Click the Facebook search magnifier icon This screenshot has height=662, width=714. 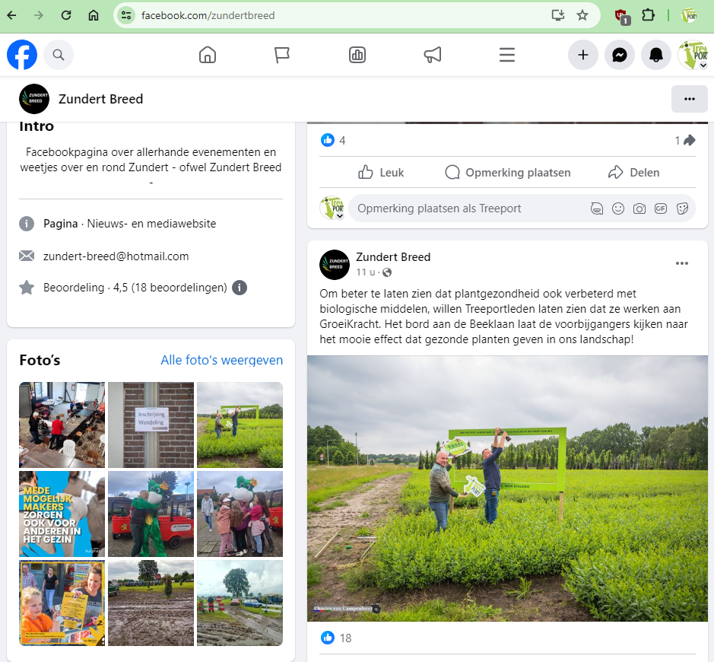click(x=59, y=55)
